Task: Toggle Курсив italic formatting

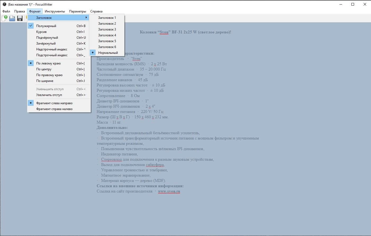Action: tap(59, 32)
